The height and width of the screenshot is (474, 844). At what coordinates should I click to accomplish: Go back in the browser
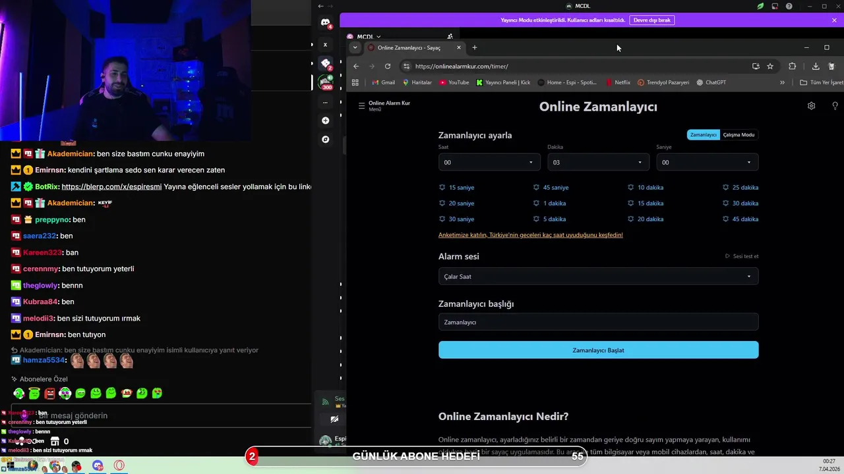356,66
